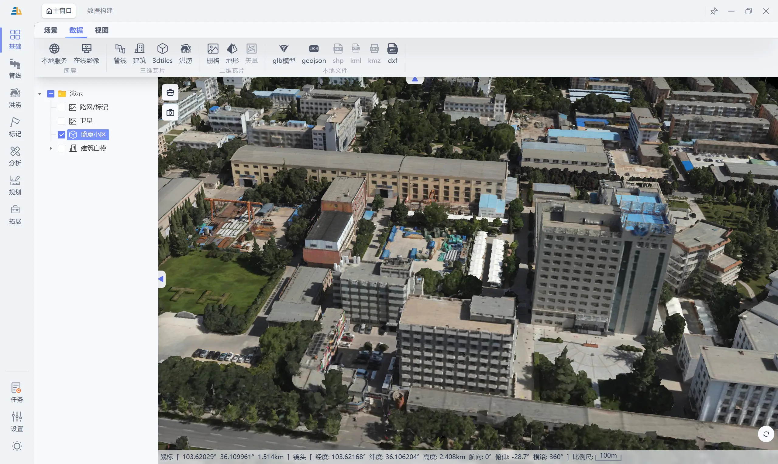Viewport: 778px width, 464px height.
Task: Switch to the 视图 ribbon tab
Action: (102, 30)
